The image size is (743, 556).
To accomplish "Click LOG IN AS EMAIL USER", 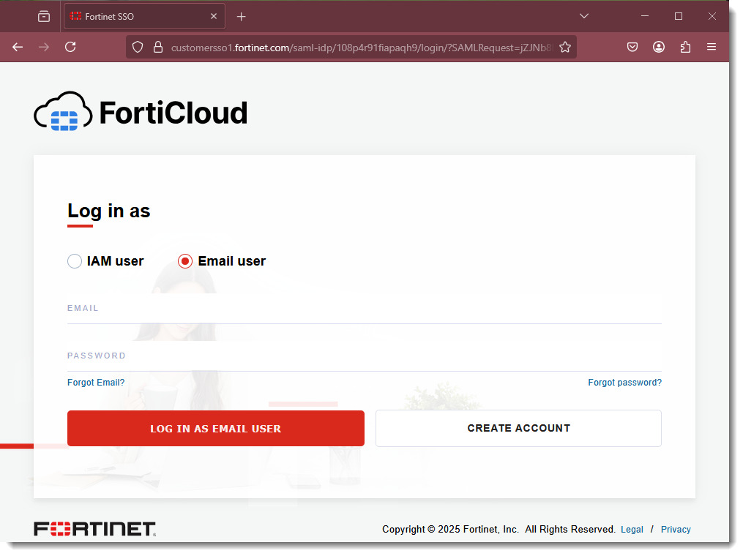I will coord(215,428).
